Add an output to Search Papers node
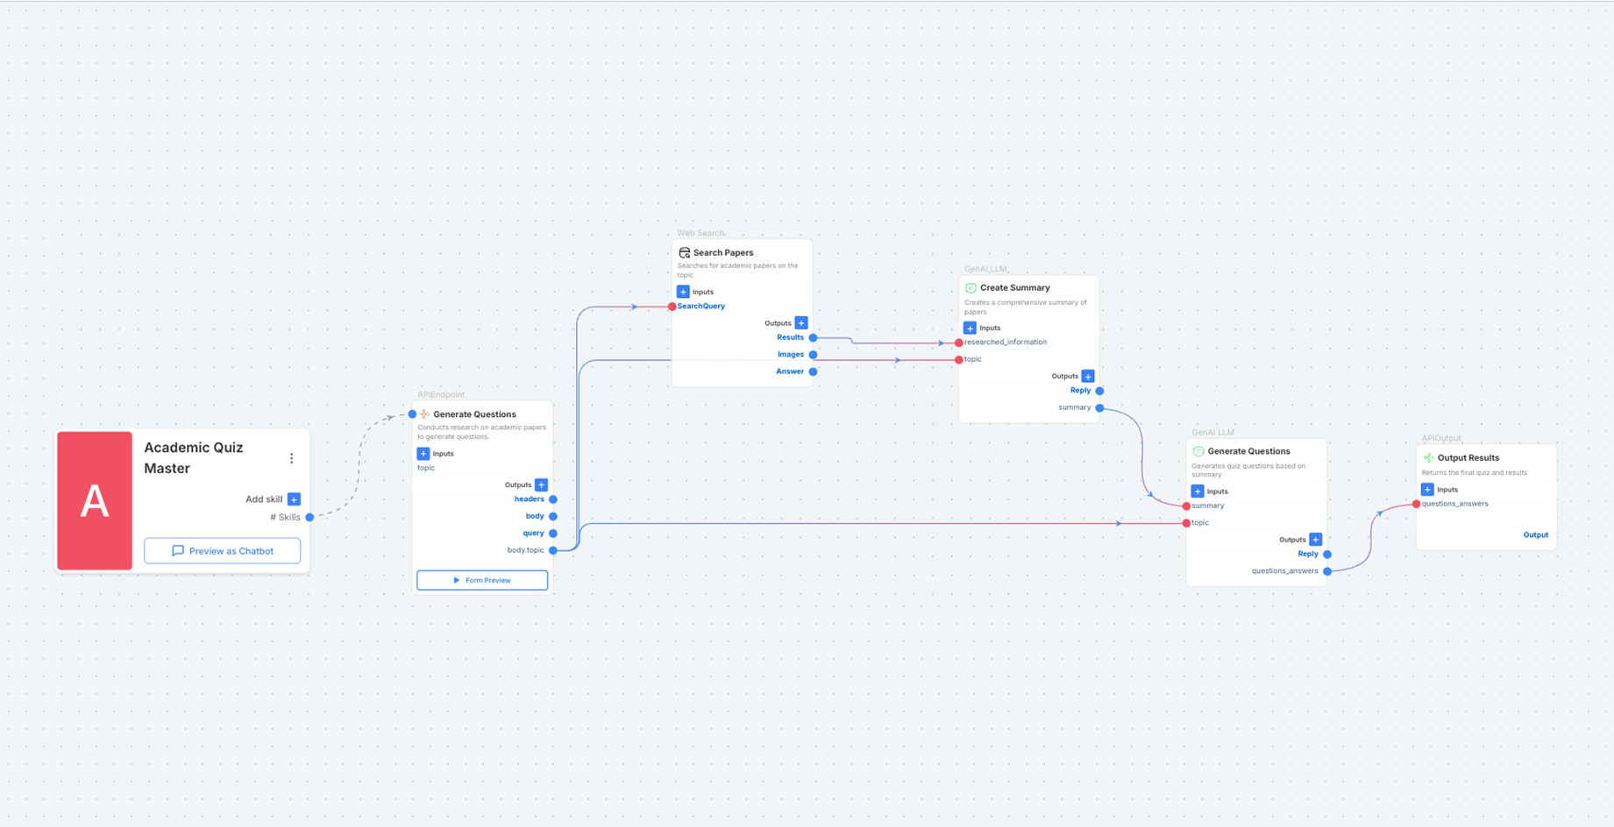 801,323
